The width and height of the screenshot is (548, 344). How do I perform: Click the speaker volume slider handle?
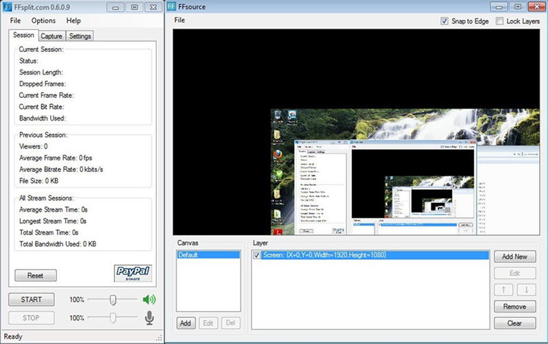tap(113, 299)
